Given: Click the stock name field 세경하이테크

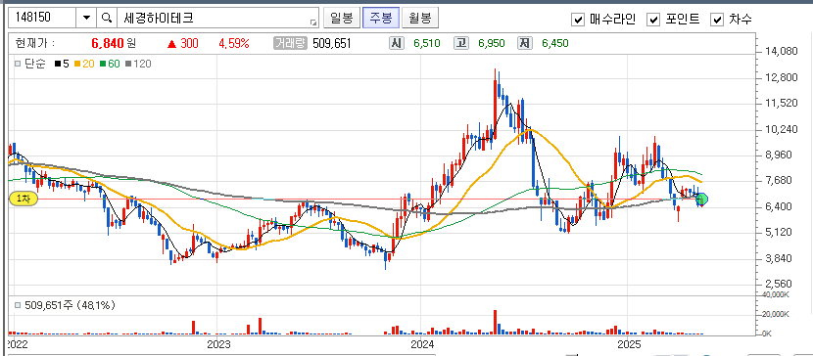Looking at the screenshot, I should [x=217, y=19].
